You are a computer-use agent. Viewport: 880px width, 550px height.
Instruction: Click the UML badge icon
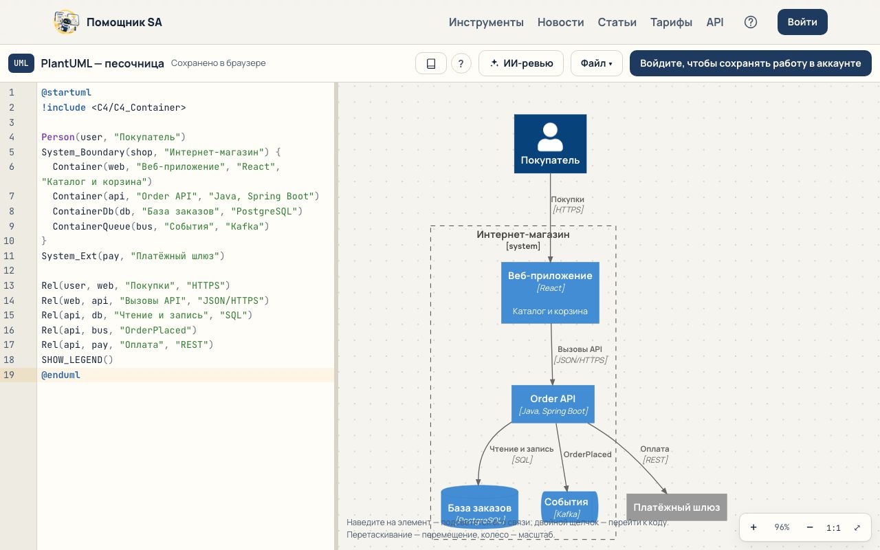(21, 63)
